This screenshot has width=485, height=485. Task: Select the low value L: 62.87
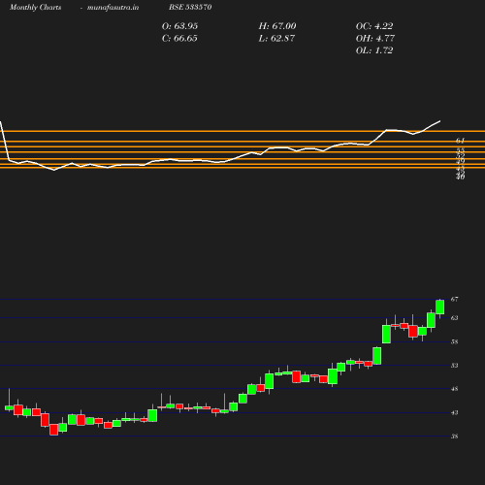[x=276, y=39]
